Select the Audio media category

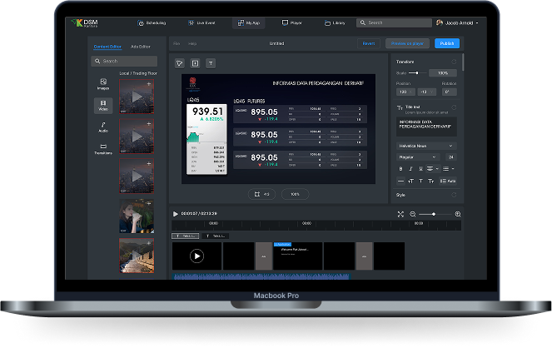pyautogui.click(x=103, y=127)
